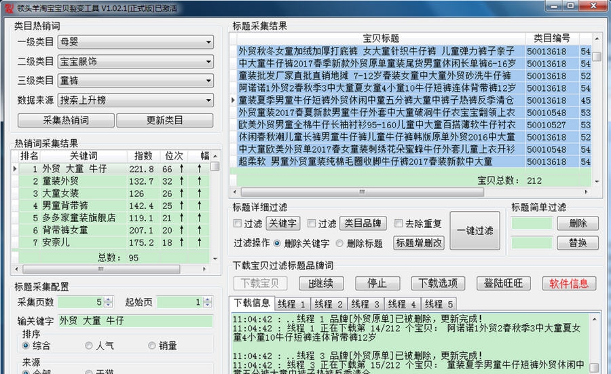611x374 pixels.
Task: Switch to the 下载信息 tab
Action: [x=252, y=303]
